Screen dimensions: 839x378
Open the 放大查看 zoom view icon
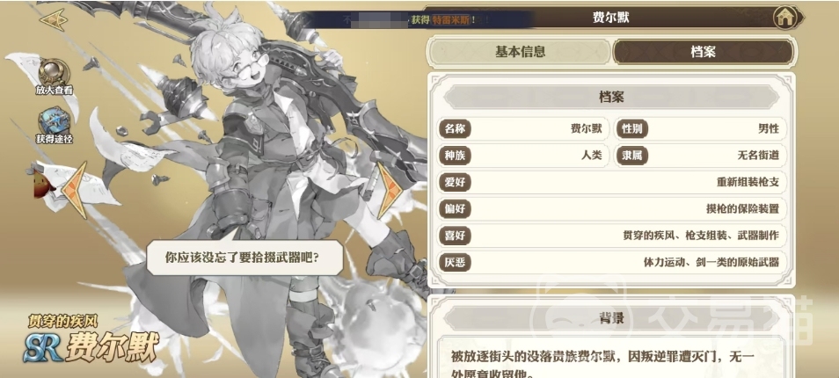[54, 77]
